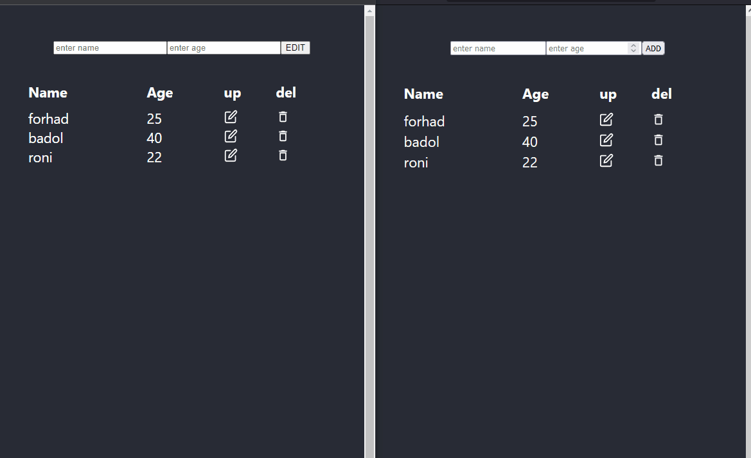751x458 pixels.
Task: Click the edit icon for badol in left table
Action: click(231, 136)
